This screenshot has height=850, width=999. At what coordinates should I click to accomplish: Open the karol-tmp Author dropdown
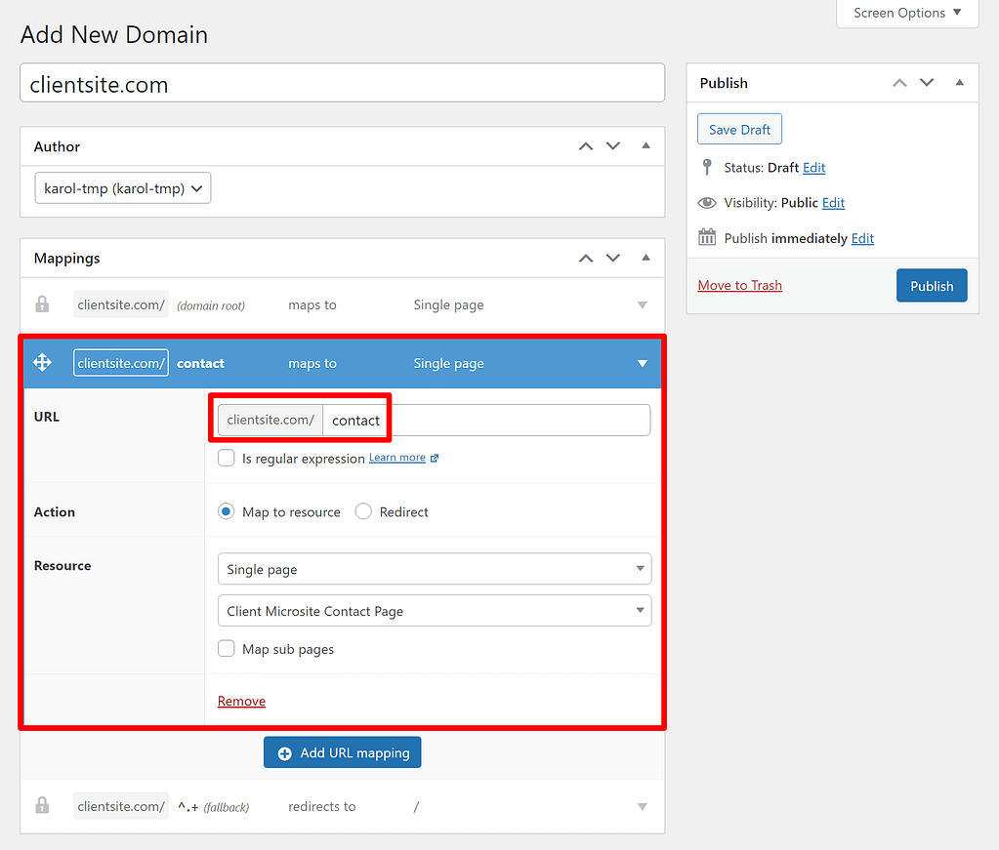tap(122, 187)
